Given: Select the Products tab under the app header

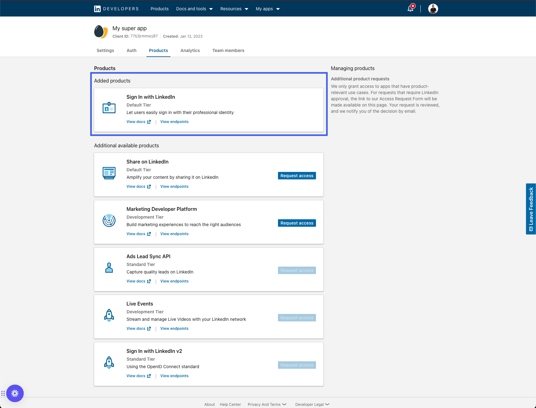Looking at the screenshot, I should click(x=158, y=50).
